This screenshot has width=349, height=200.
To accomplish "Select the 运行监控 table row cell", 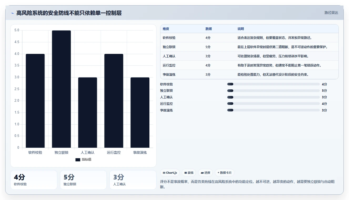I will pos(169,65).
